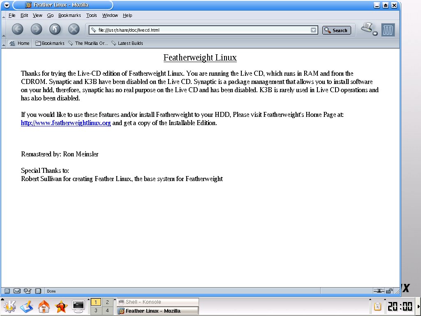This screenshot has width=421, height=316.
Task: Open Mail from the status bar envelope icon
Action: (x=17, y=291)
